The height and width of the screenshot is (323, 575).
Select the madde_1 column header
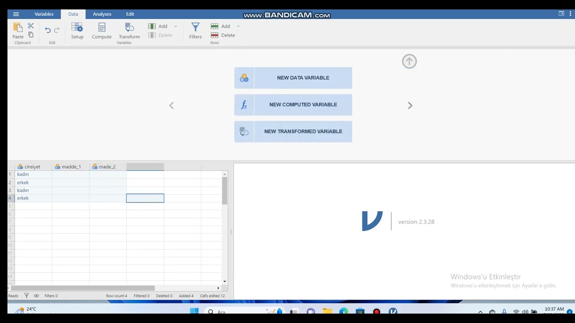71,167
